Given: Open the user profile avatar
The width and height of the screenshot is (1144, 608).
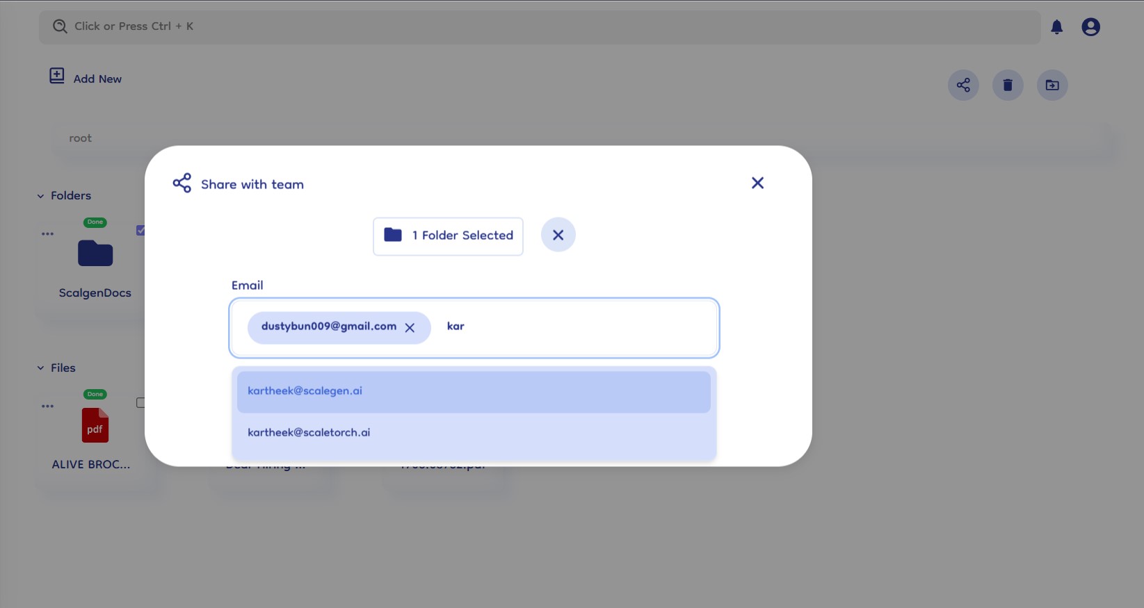Looking at the screenshot, I should [1090, 27].
